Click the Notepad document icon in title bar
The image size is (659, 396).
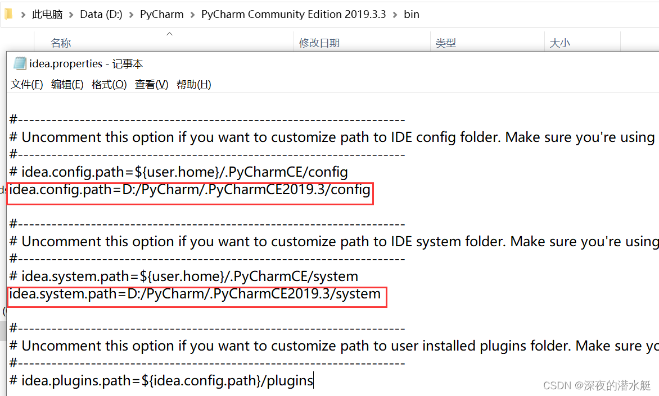19,63
